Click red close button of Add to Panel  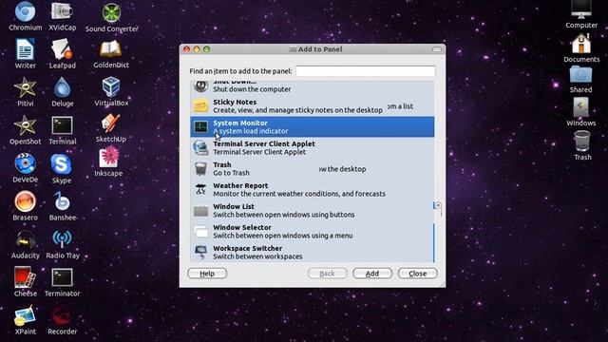(x=186, y=49)
